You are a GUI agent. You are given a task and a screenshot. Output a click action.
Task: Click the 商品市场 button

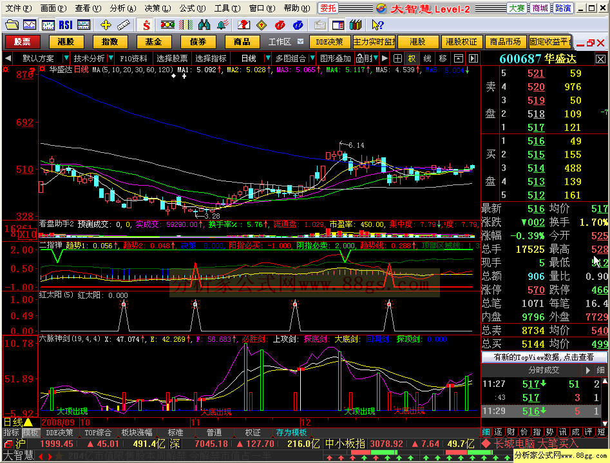coord(505,42)
